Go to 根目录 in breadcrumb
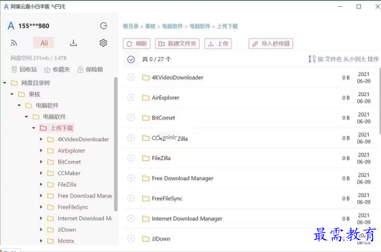This screenshot has height=252, width=381. pyautogui.click(x=131, y=26)
